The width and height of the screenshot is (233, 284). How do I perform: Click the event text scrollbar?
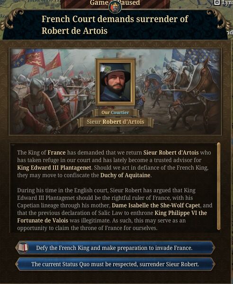(218, 186)
